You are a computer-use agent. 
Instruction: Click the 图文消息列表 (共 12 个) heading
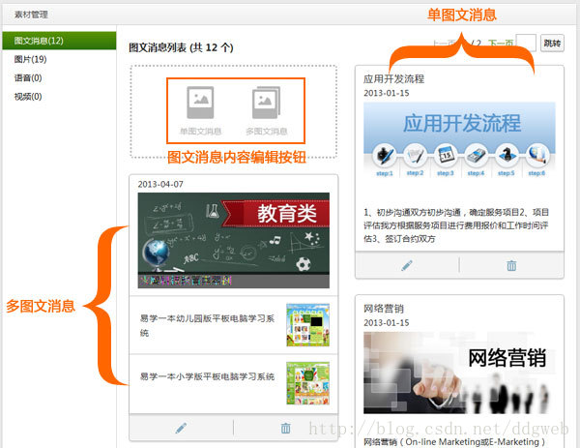(x=181, y=47)
